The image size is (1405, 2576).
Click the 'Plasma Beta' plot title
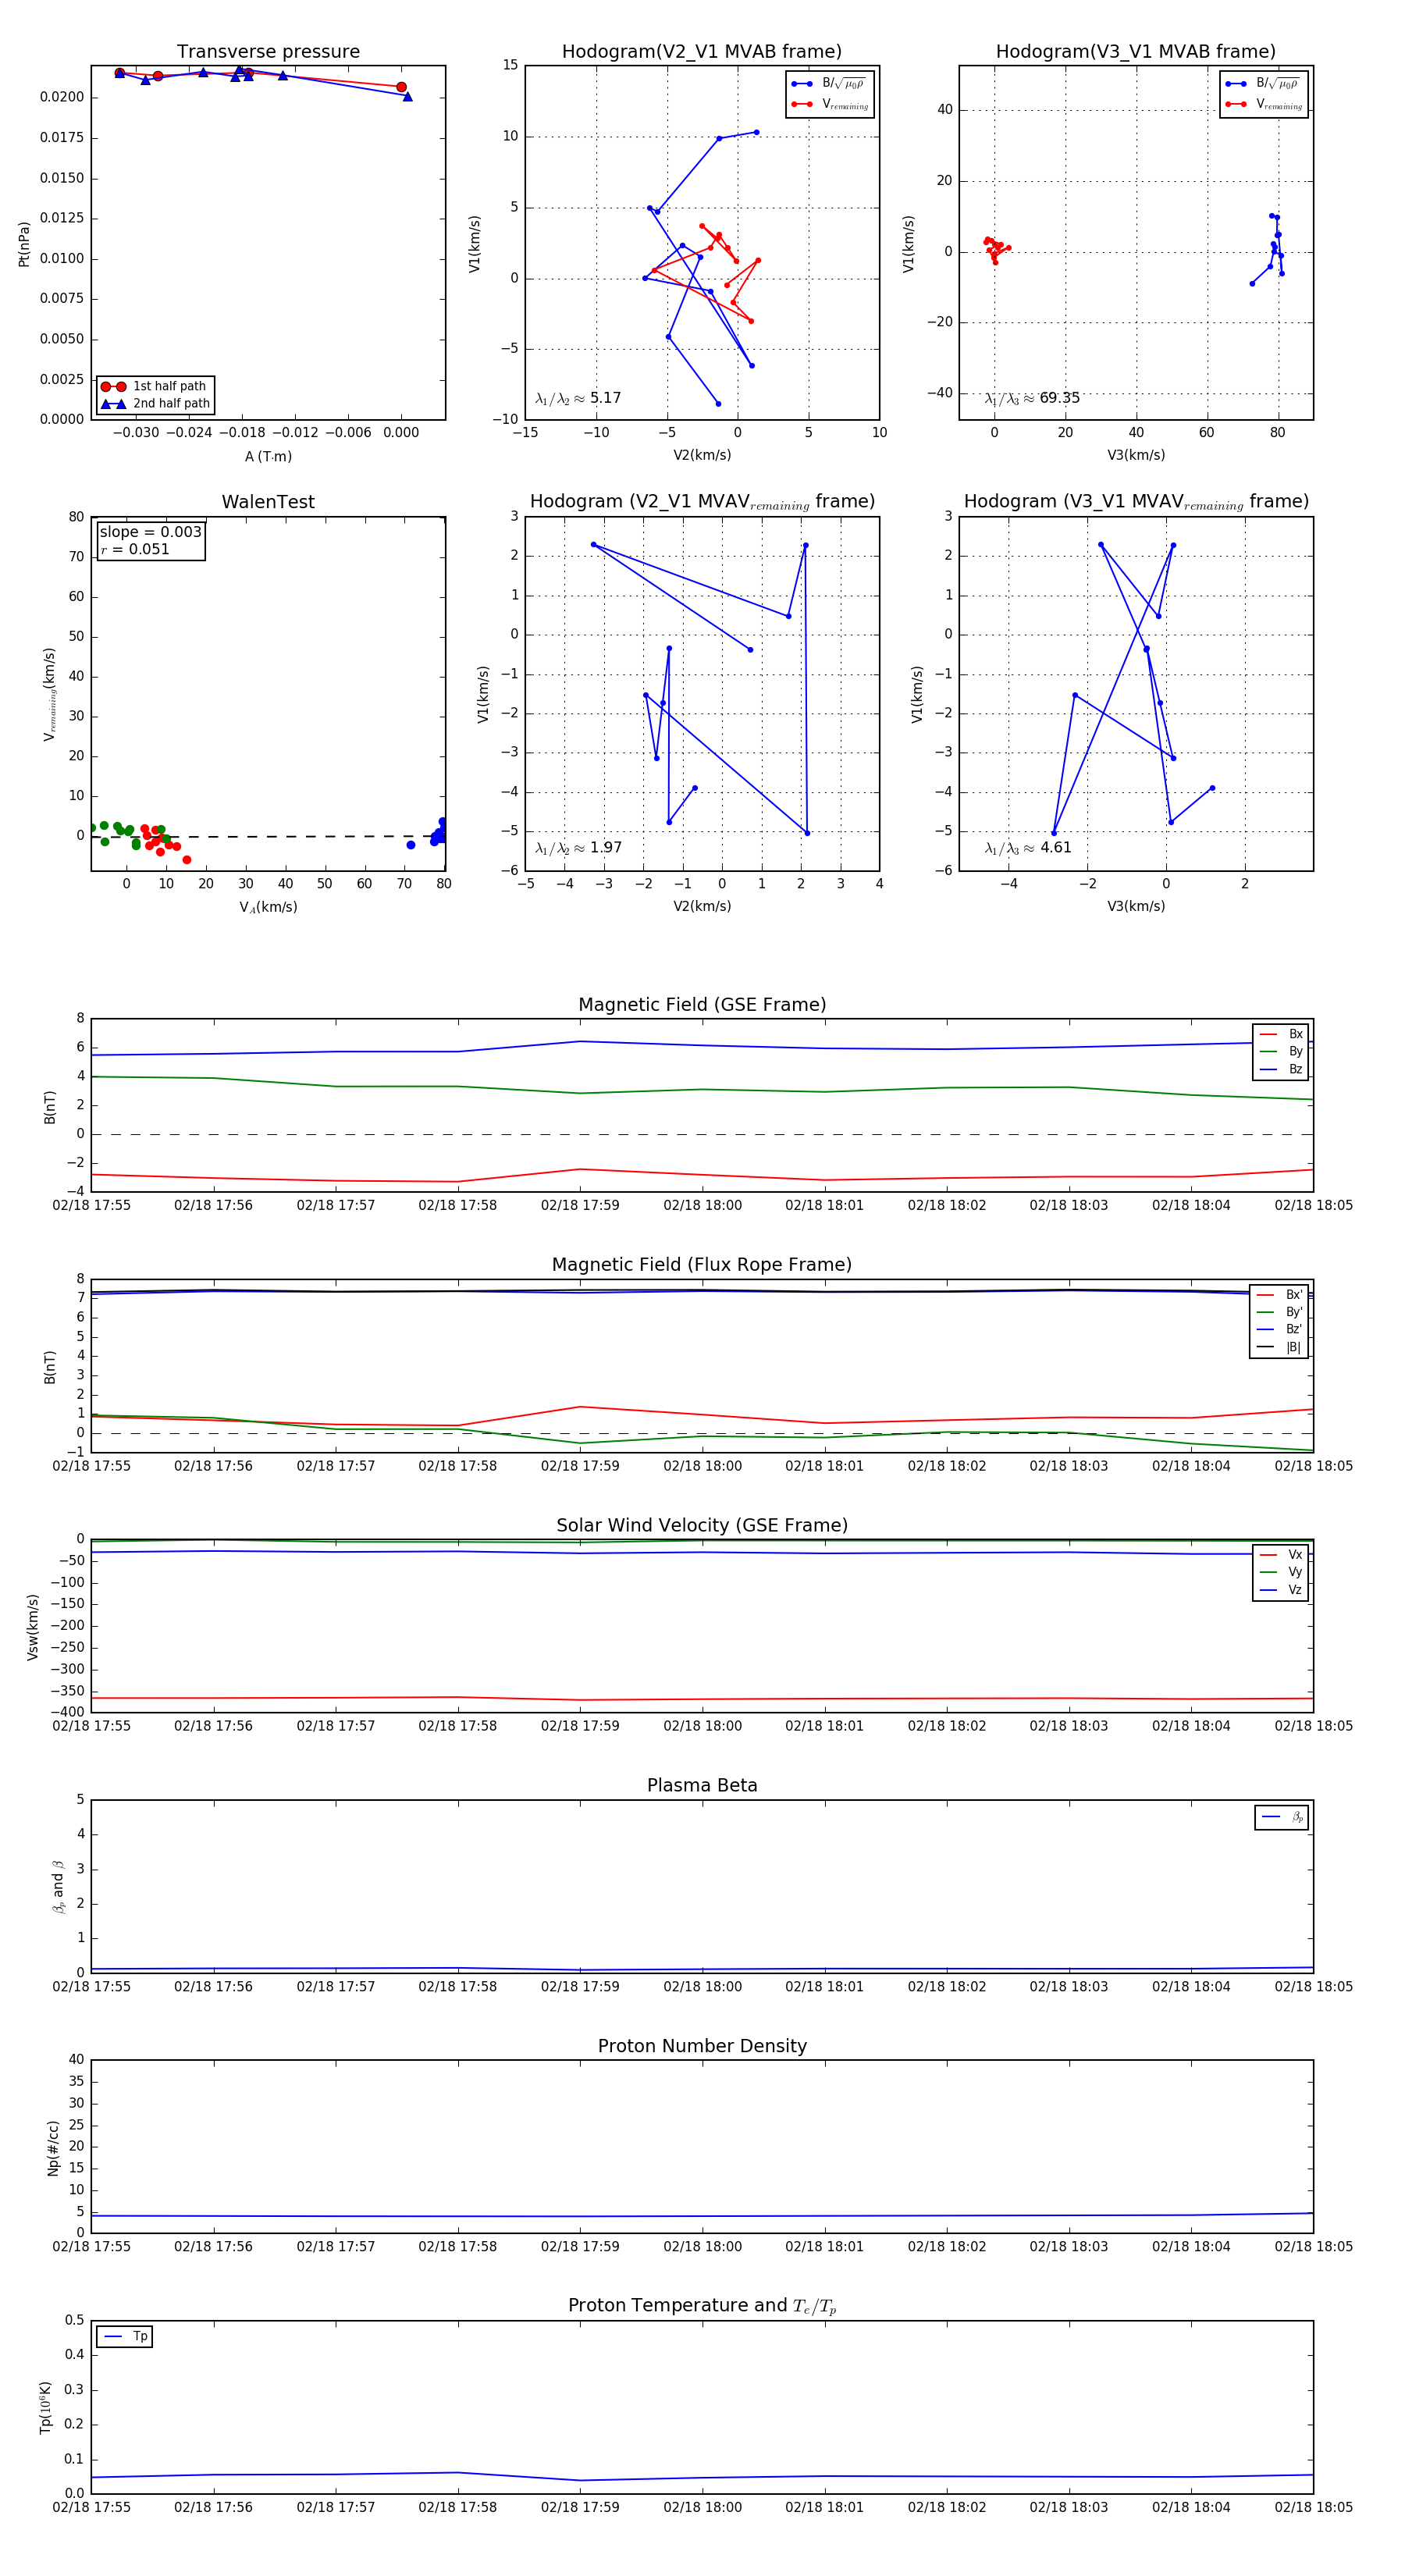(x=702, y=1785)
